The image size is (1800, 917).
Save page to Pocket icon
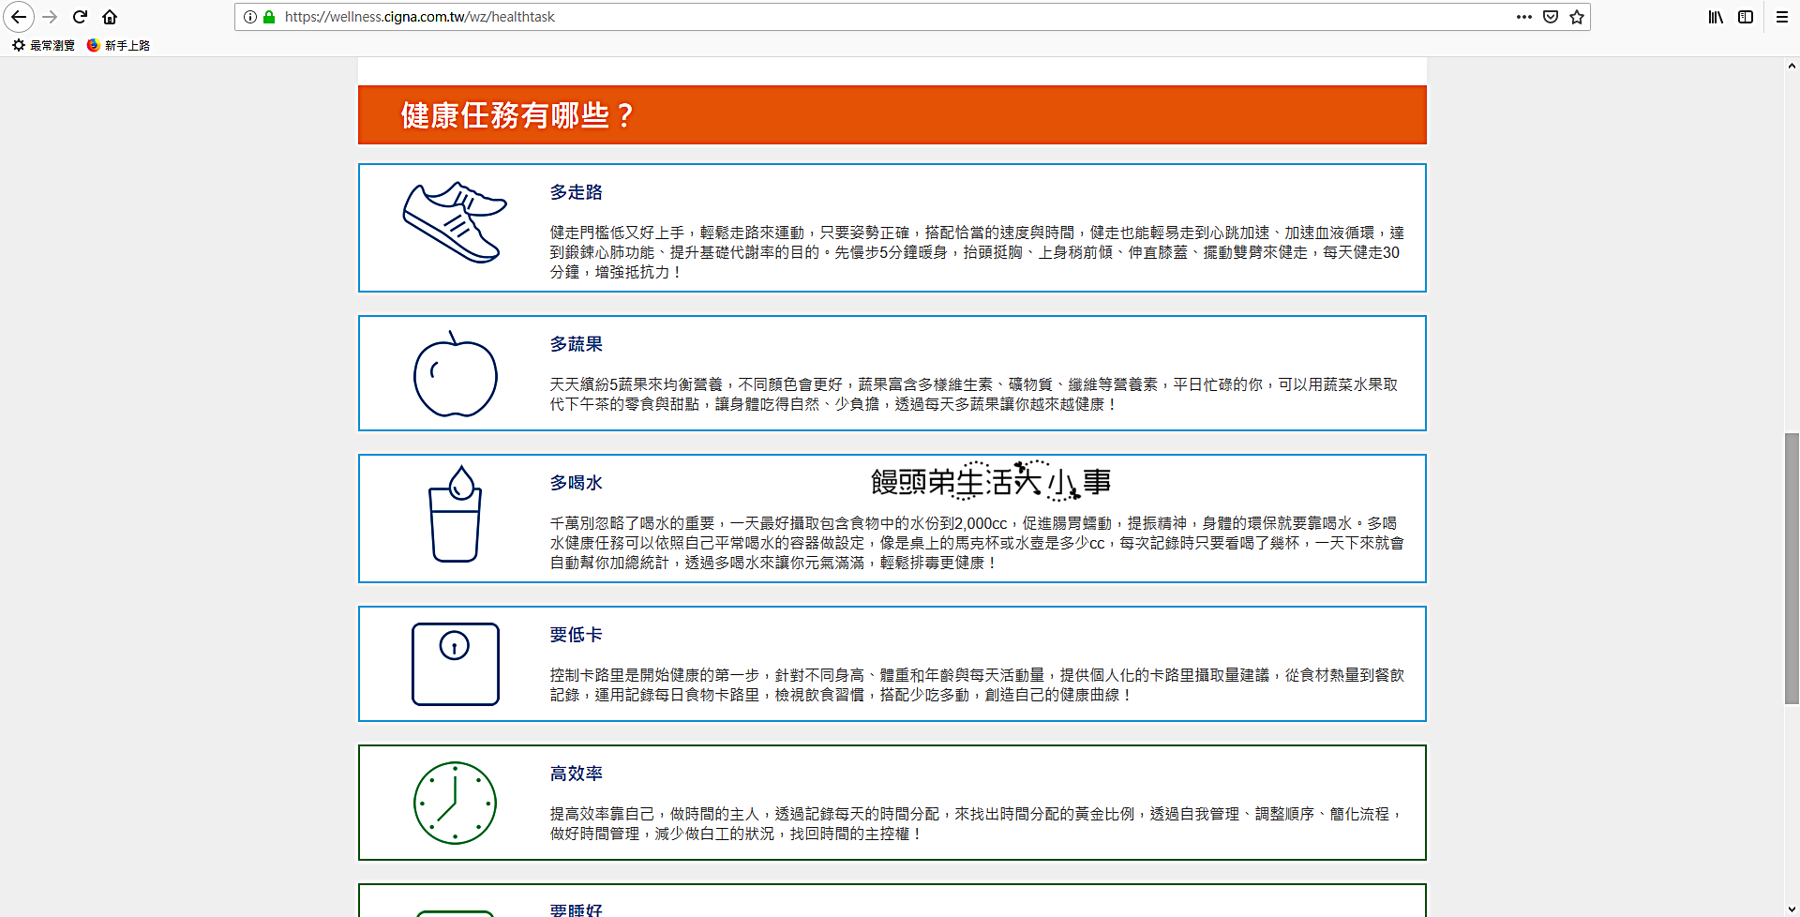click(1551, 17)
